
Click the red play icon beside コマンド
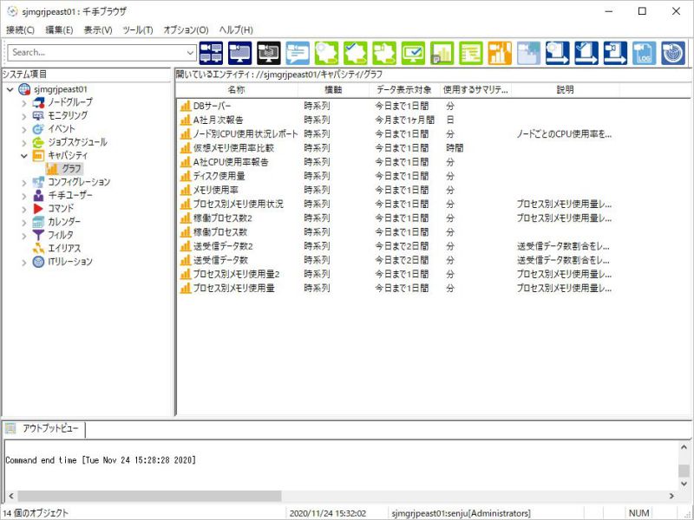(38, 208)
